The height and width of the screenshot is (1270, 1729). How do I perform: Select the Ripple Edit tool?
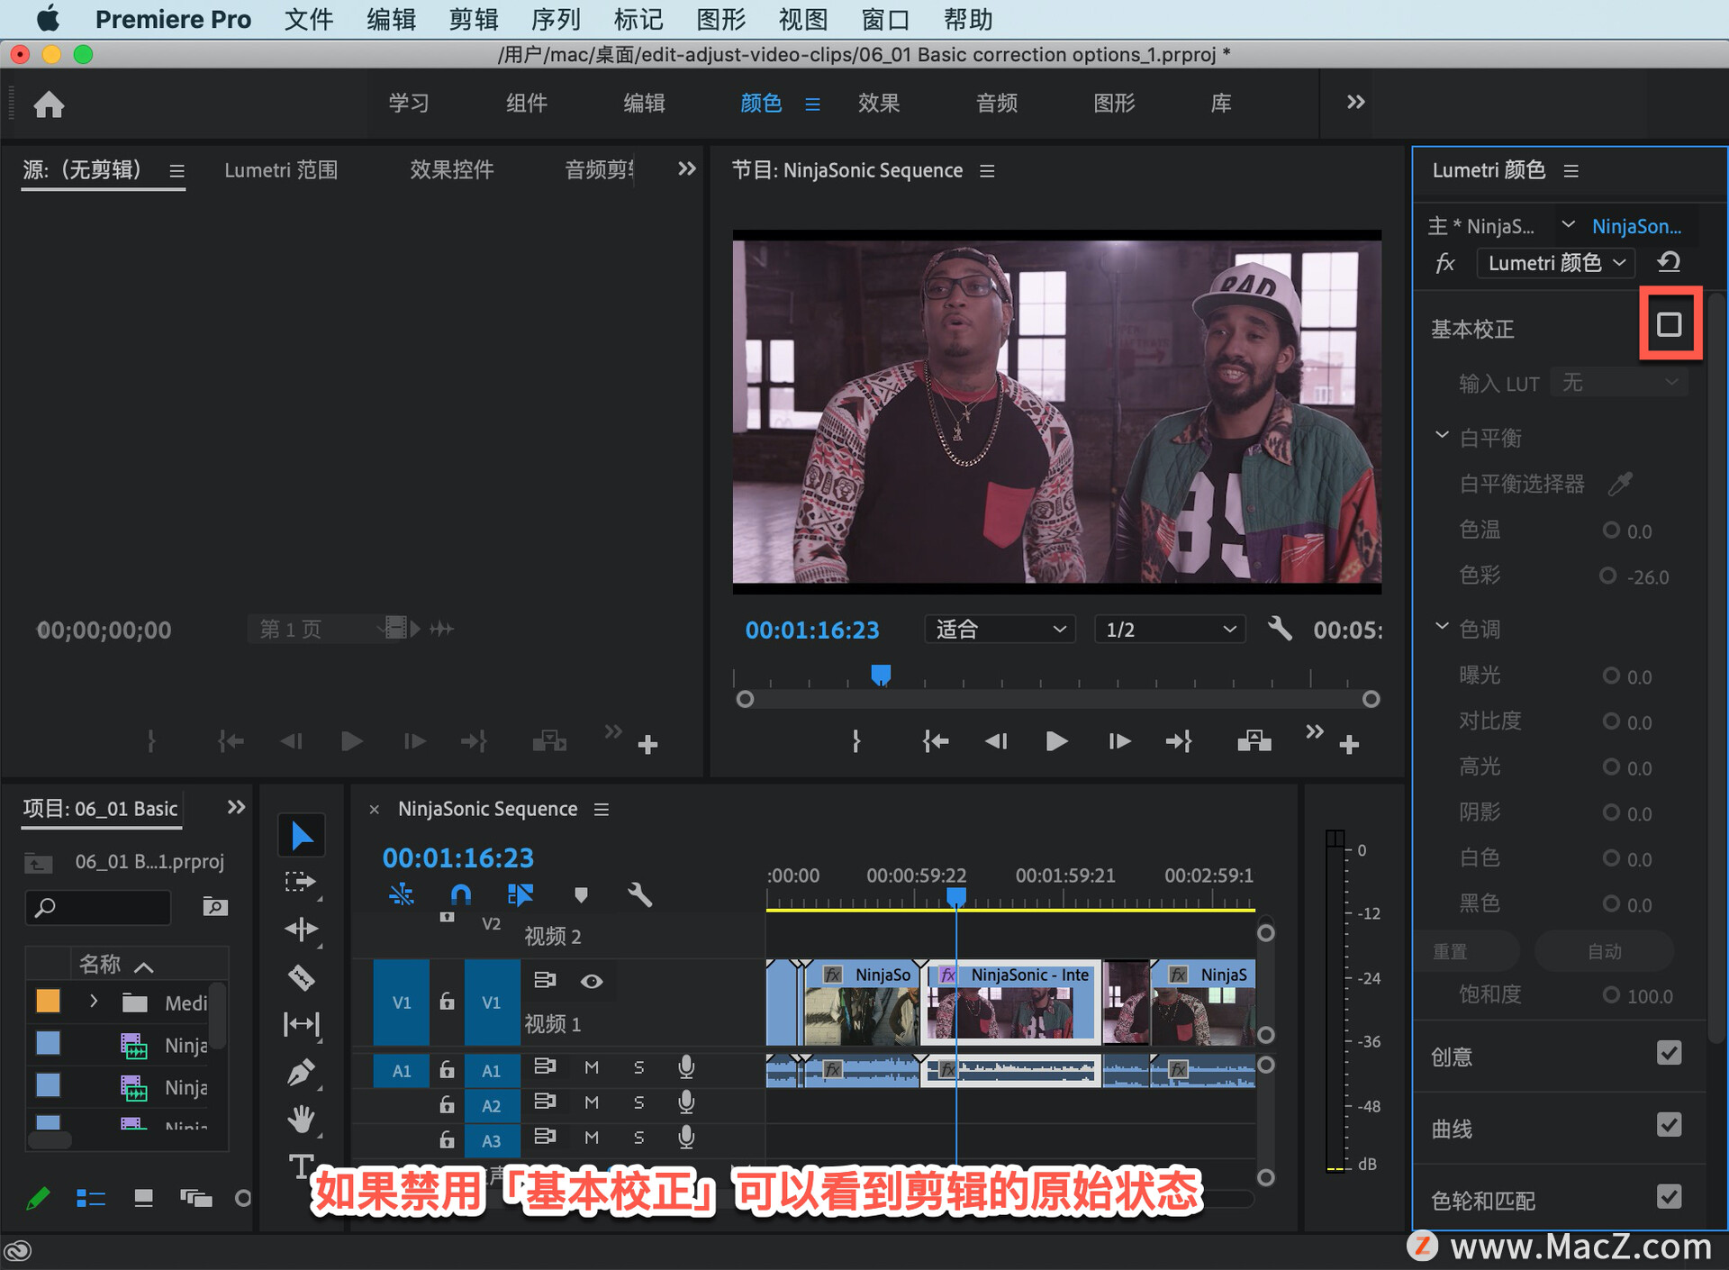301,929
